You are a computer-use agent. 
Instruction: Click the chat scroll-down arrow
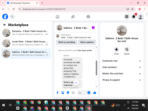96,87
